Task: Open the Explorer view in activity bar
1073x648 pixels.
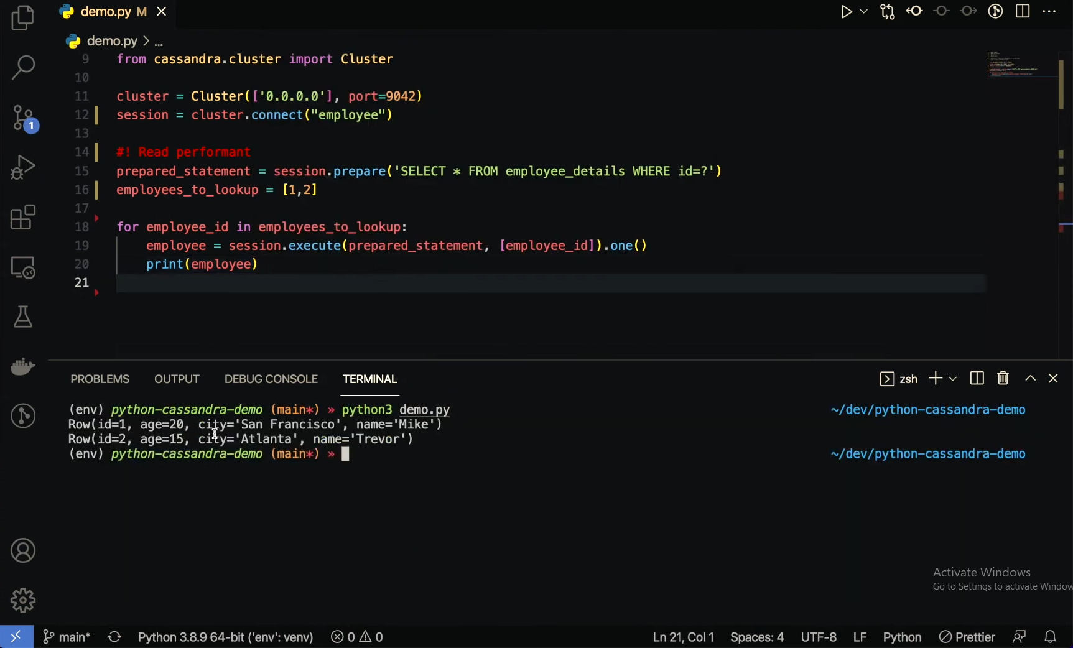Action: pyautogui.click(x=23, y=17)
